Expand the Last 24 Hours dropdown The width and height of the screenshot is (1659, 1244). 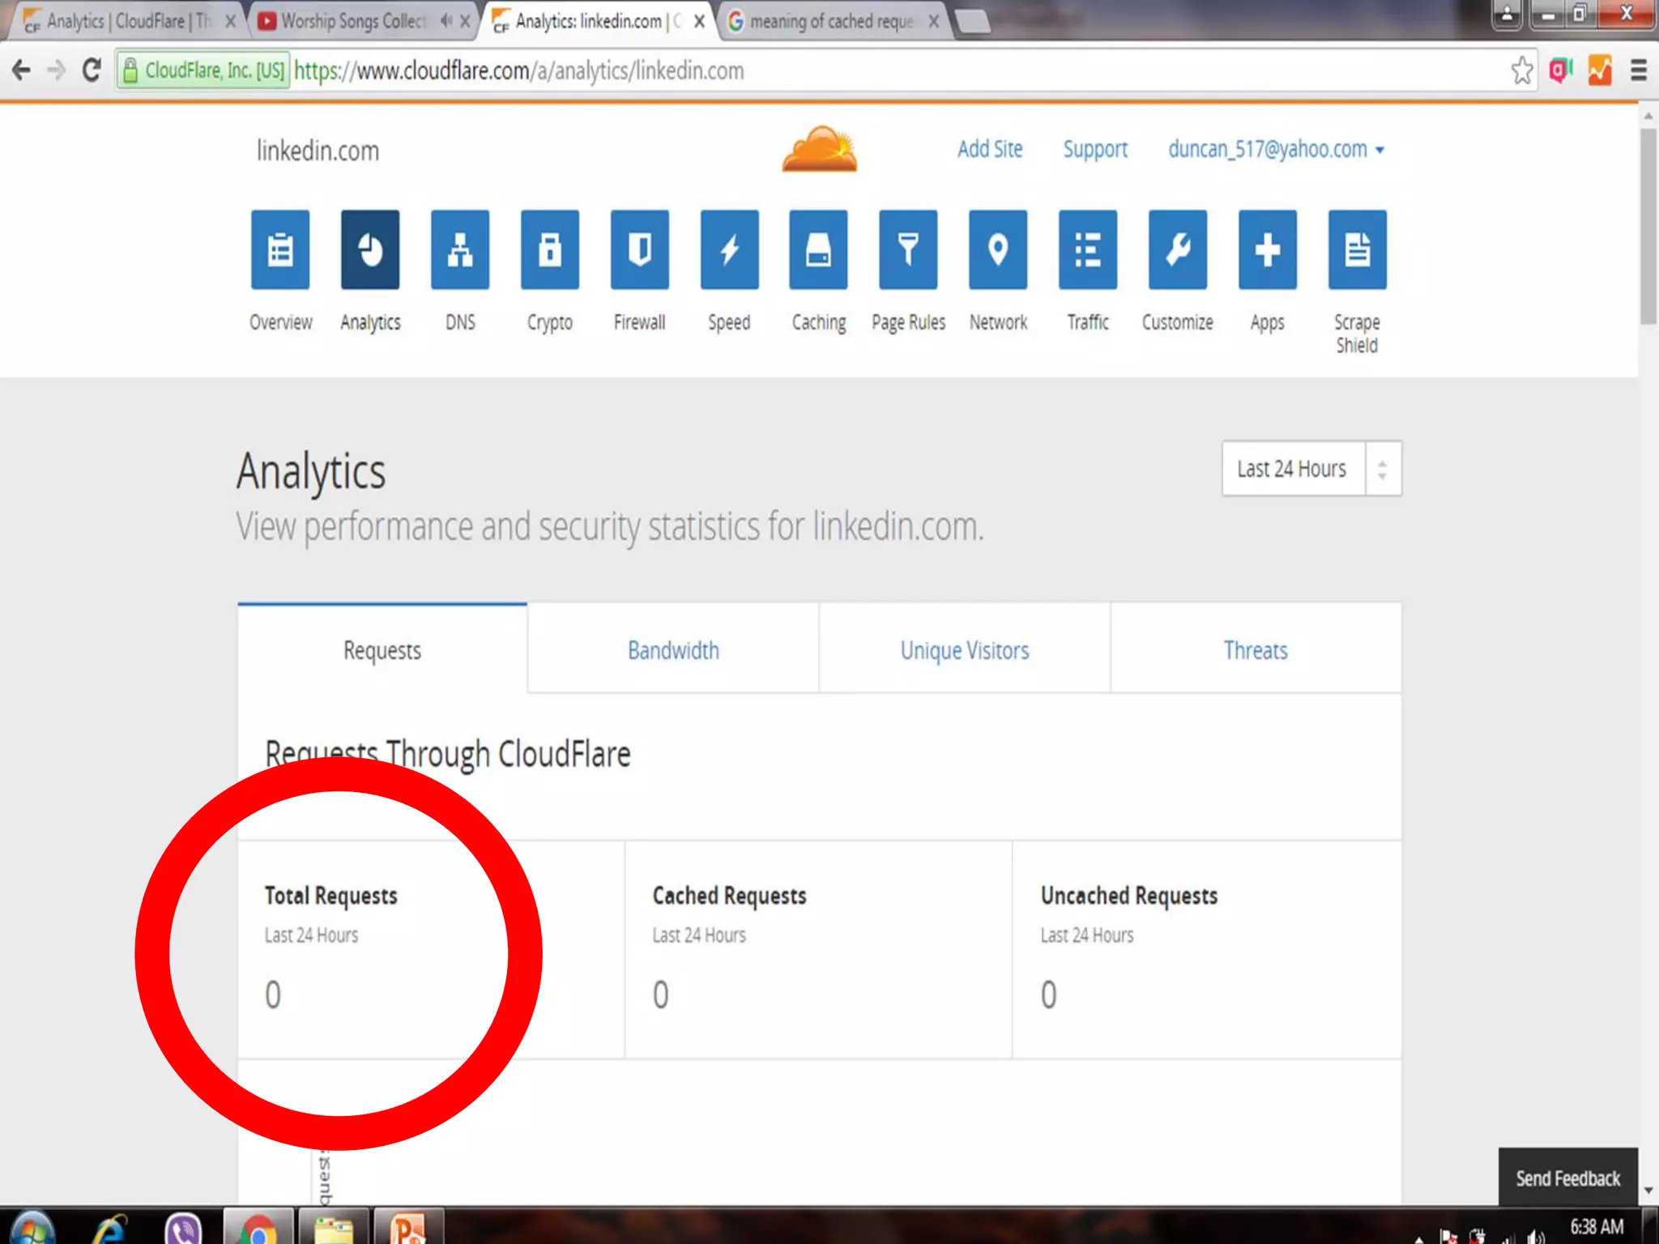click(x=1311, y=468)
